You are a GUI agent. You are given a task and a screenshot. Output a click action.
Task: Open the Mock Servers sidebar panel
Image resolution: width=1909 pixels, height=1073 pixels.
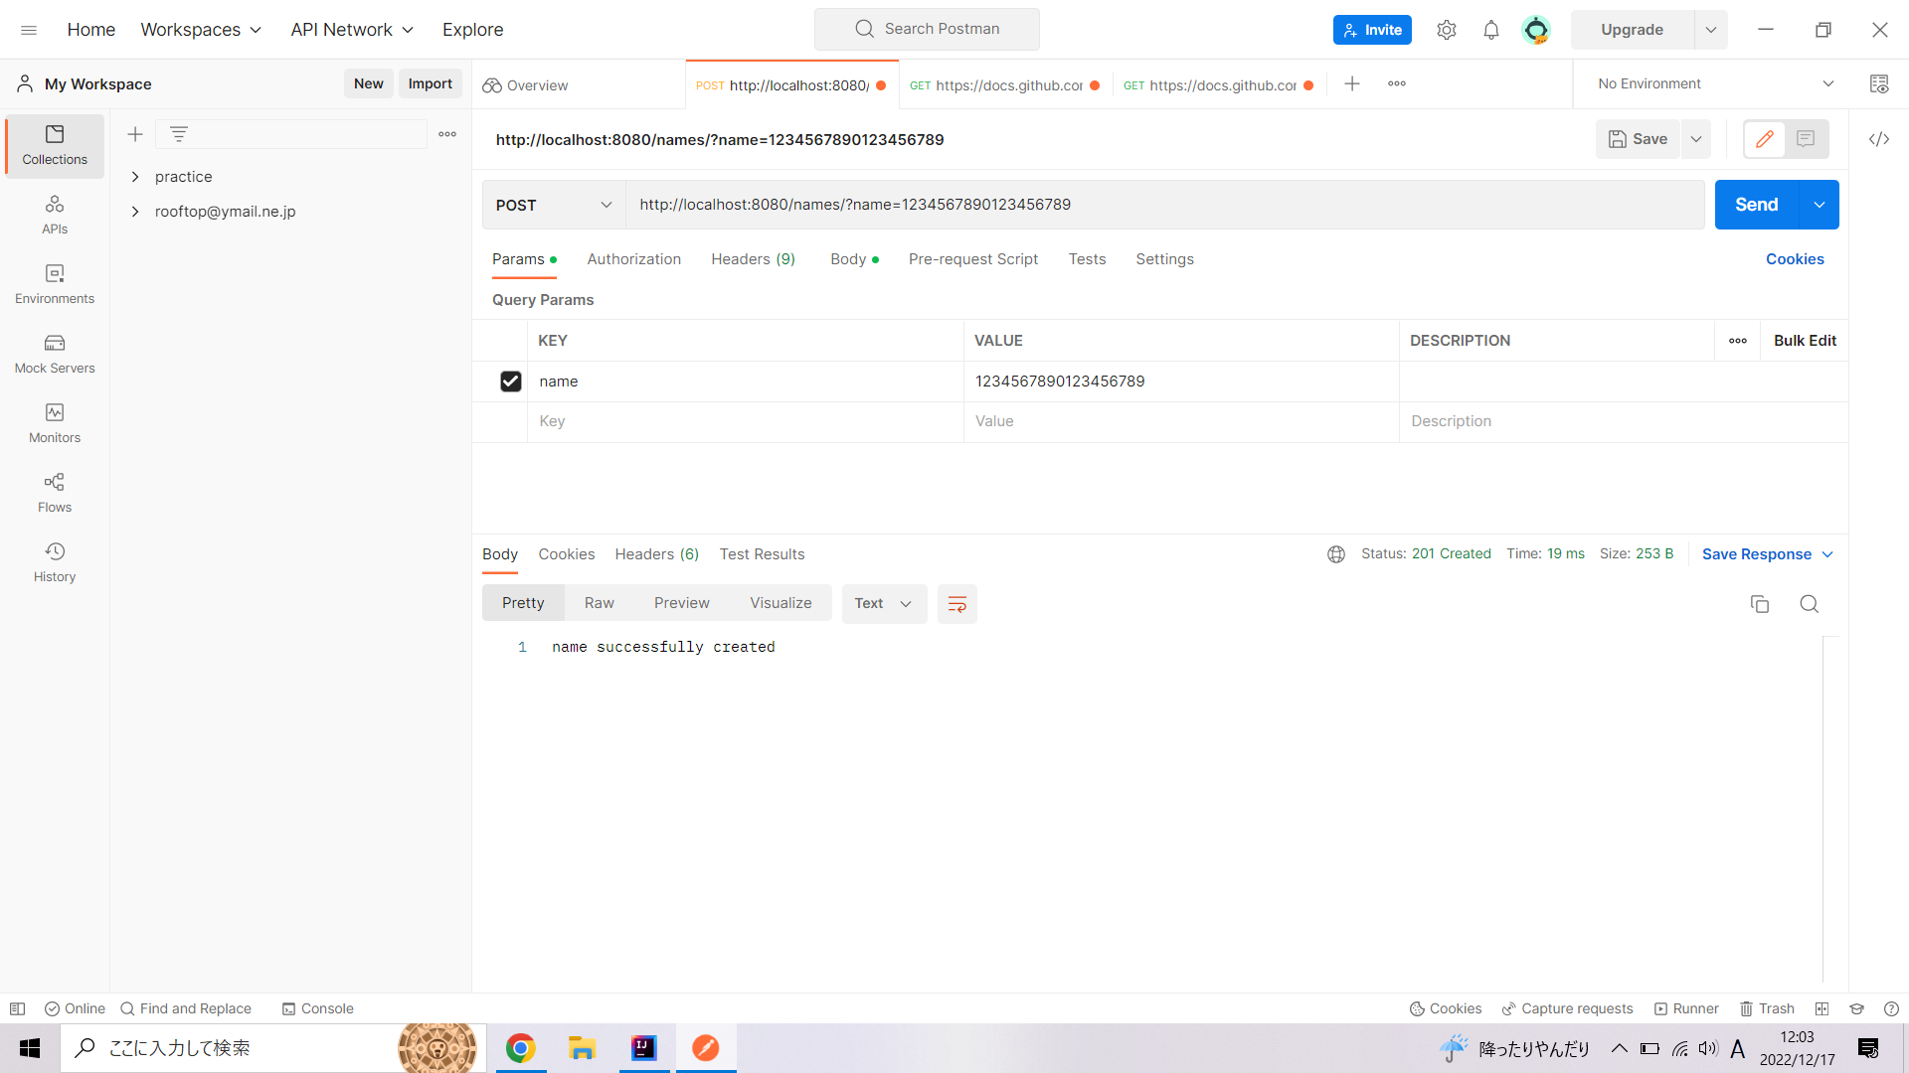[x=55, y=354]
